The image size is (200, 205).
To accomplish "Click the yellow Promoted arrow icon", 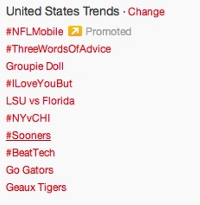I will 75,31.
